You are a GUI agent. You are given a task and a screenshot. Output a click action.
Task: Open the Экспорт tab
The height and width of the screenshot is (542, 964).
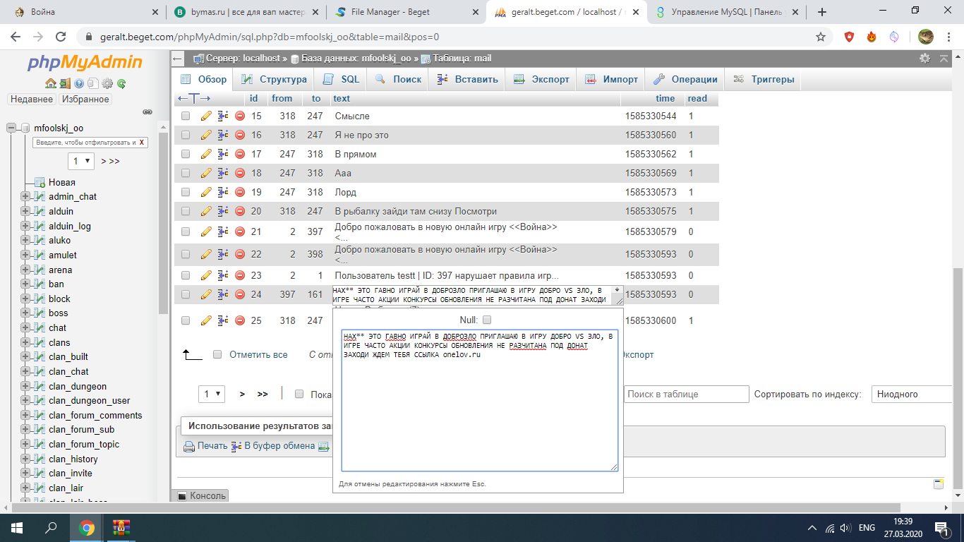tap(542, 79)
